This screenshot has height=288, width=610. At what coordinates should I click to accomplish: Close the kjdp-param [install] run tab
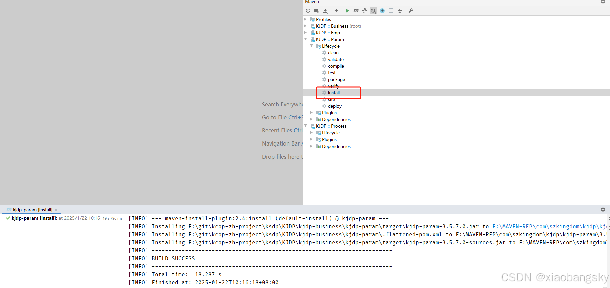pyautogui.click(x=56, y=210)
